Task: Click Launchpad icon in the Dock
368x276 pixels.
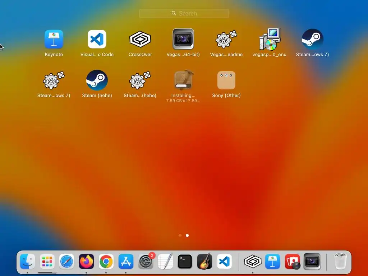Action: [47, 262]
